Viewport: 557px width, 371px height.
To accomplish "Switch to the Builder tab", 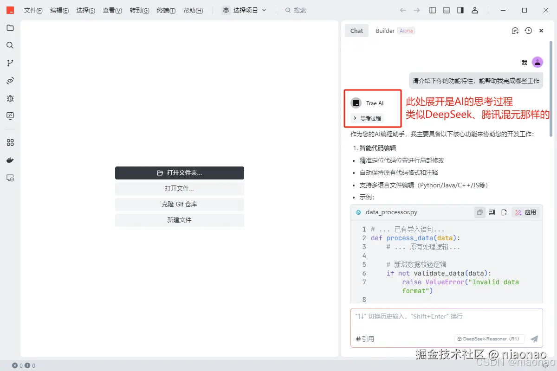I will [x=385, y=31].
